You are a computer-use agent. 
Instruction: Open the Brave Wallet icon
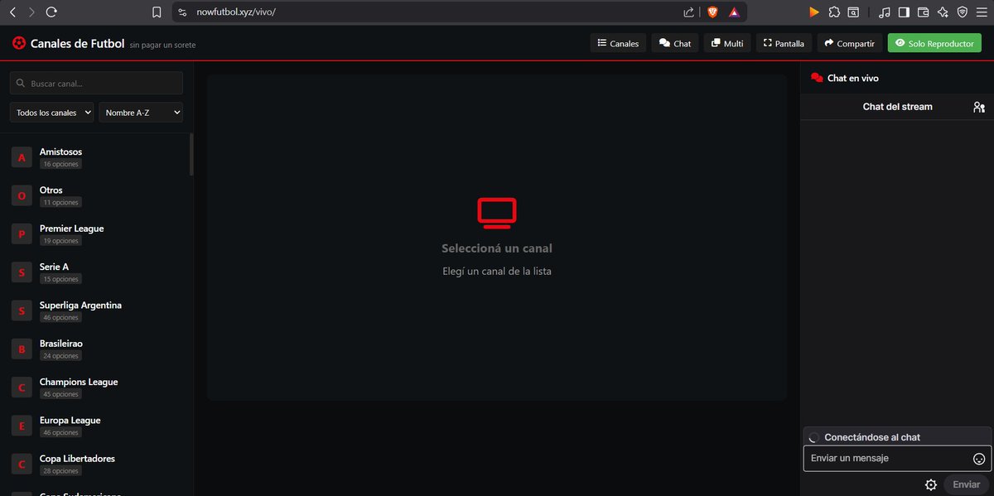click(x=923, y=12)
